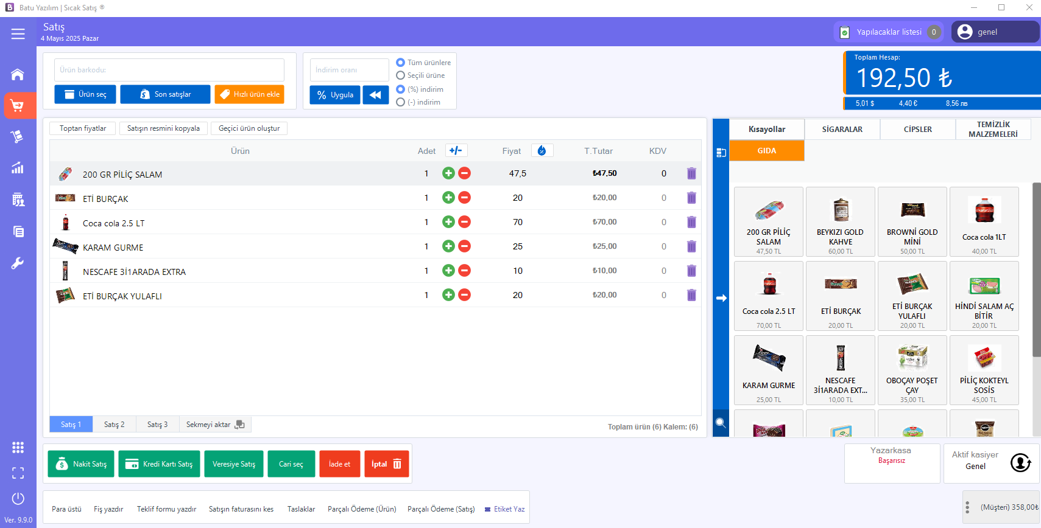Click Etiket Yaz link
The width and height of the screenshot is (1041, 528).
505,509
